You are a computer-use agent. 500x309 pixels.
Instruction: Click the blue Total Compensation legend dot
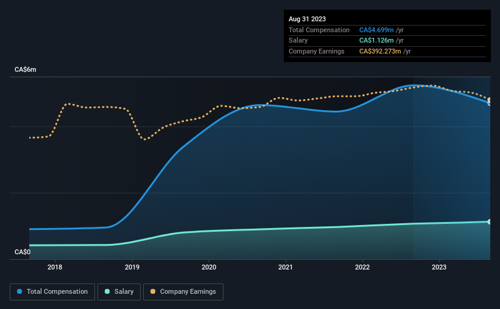[19, 291]
